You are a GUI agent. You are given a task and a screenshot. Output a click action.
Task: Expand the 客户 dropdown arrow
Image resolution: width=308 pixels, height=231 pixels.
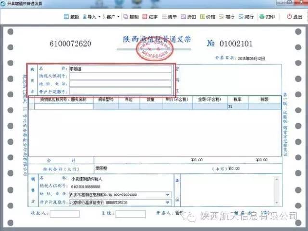point(118,17)
